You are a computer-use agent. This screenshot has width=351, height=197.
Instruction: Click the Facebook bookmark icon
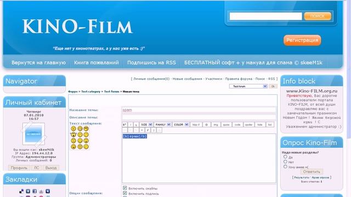pos(35,191)
